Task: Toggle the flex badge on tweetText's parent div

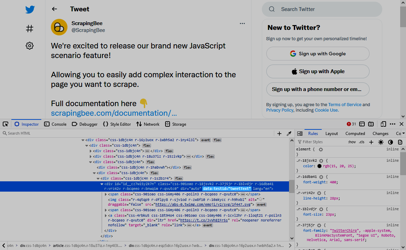Action: pos(179,179)
